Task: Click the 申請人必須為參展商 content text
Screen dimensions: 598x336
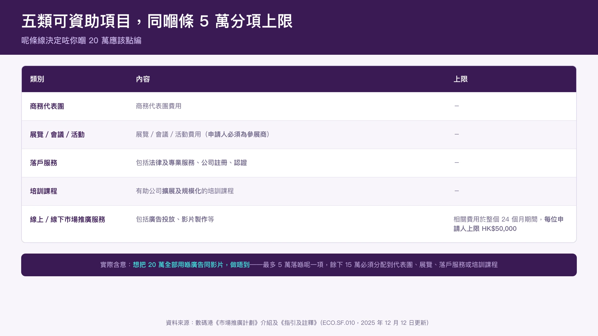Action: coord(237,134)
